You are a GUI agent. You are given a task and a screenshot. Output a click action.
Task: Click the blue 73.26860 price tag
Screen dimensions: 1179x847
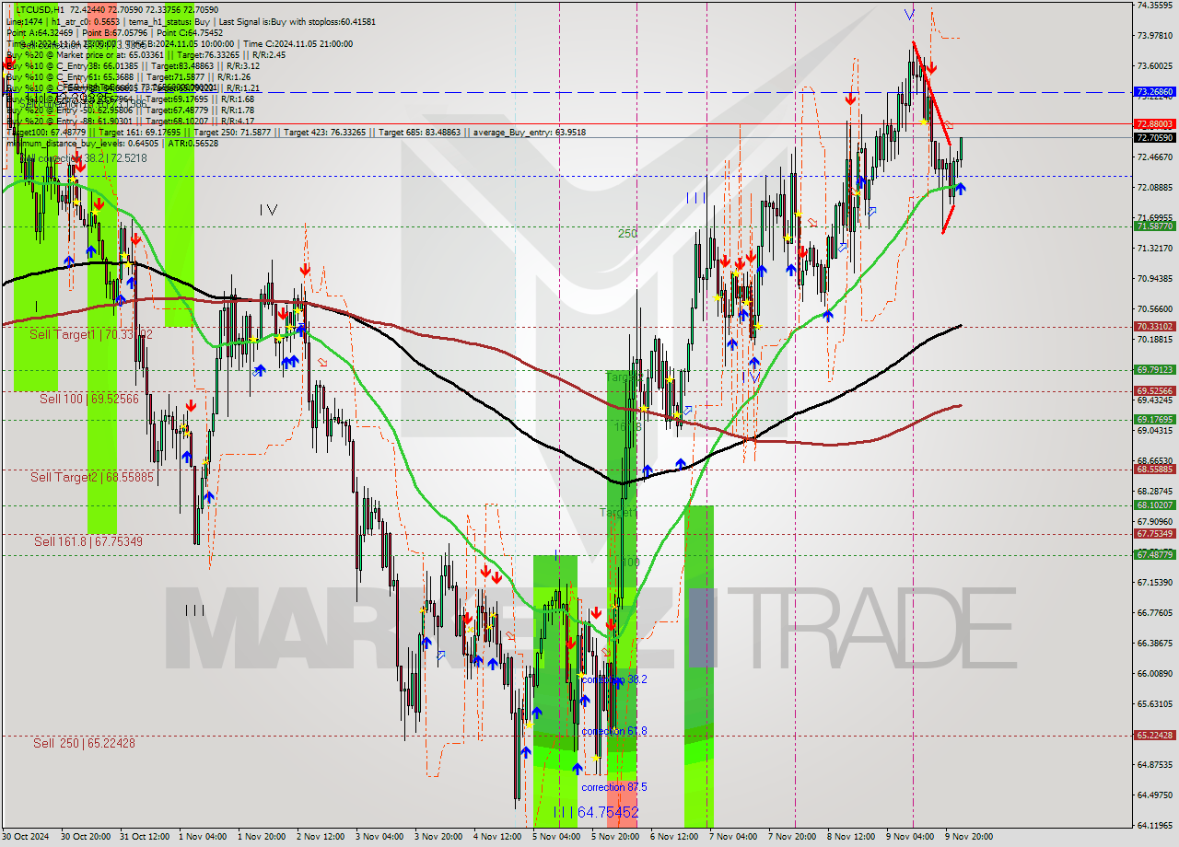tap(1154, 92)
